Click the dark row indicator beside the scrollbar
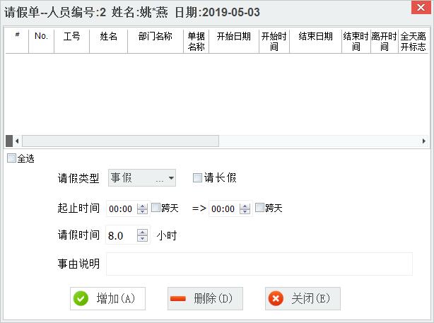Image resolution: width=434 pixels, height=323 pixels. (9, 141)
